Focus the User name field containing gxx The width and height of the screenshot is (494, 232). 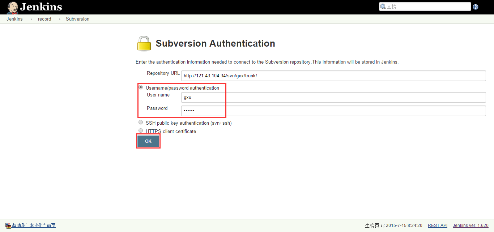[x=333, y=97]
